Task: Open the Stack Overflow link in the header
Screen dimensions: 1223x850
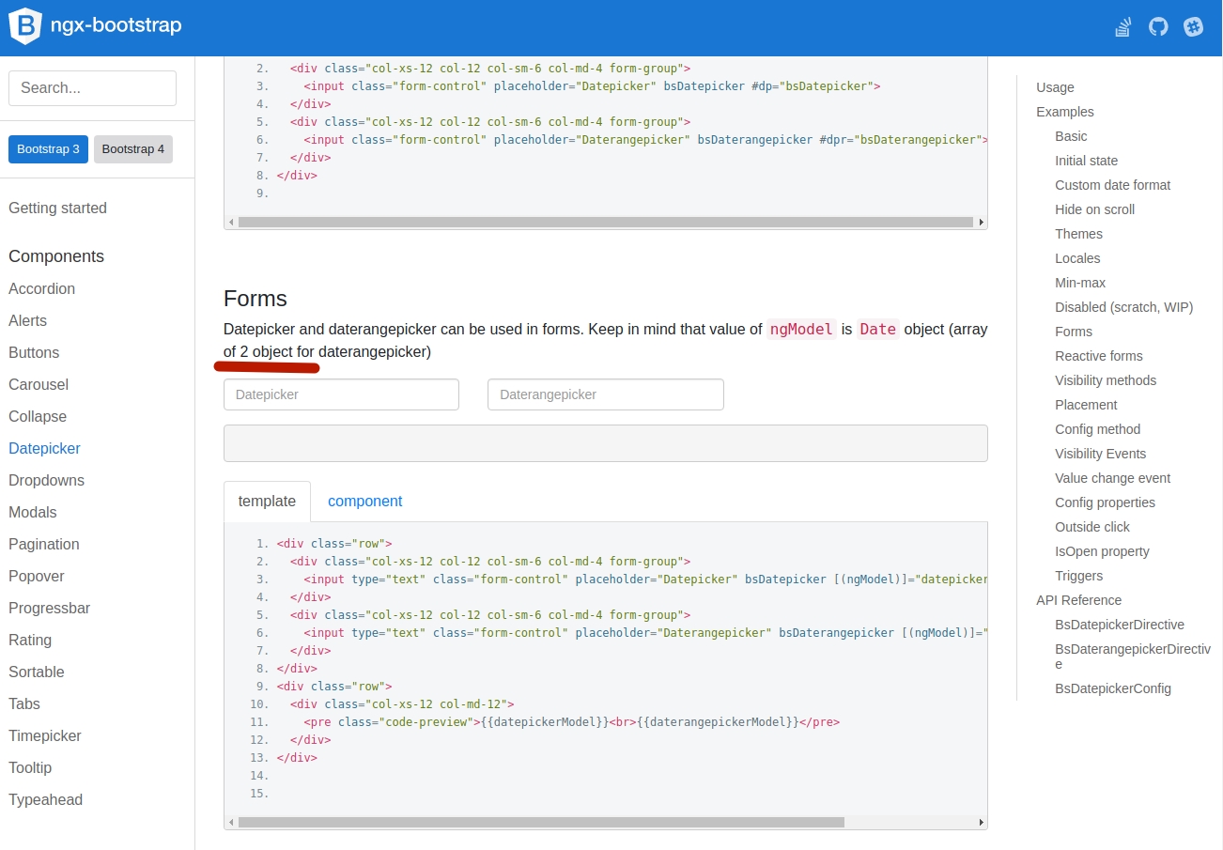Action: point(1122,26)
